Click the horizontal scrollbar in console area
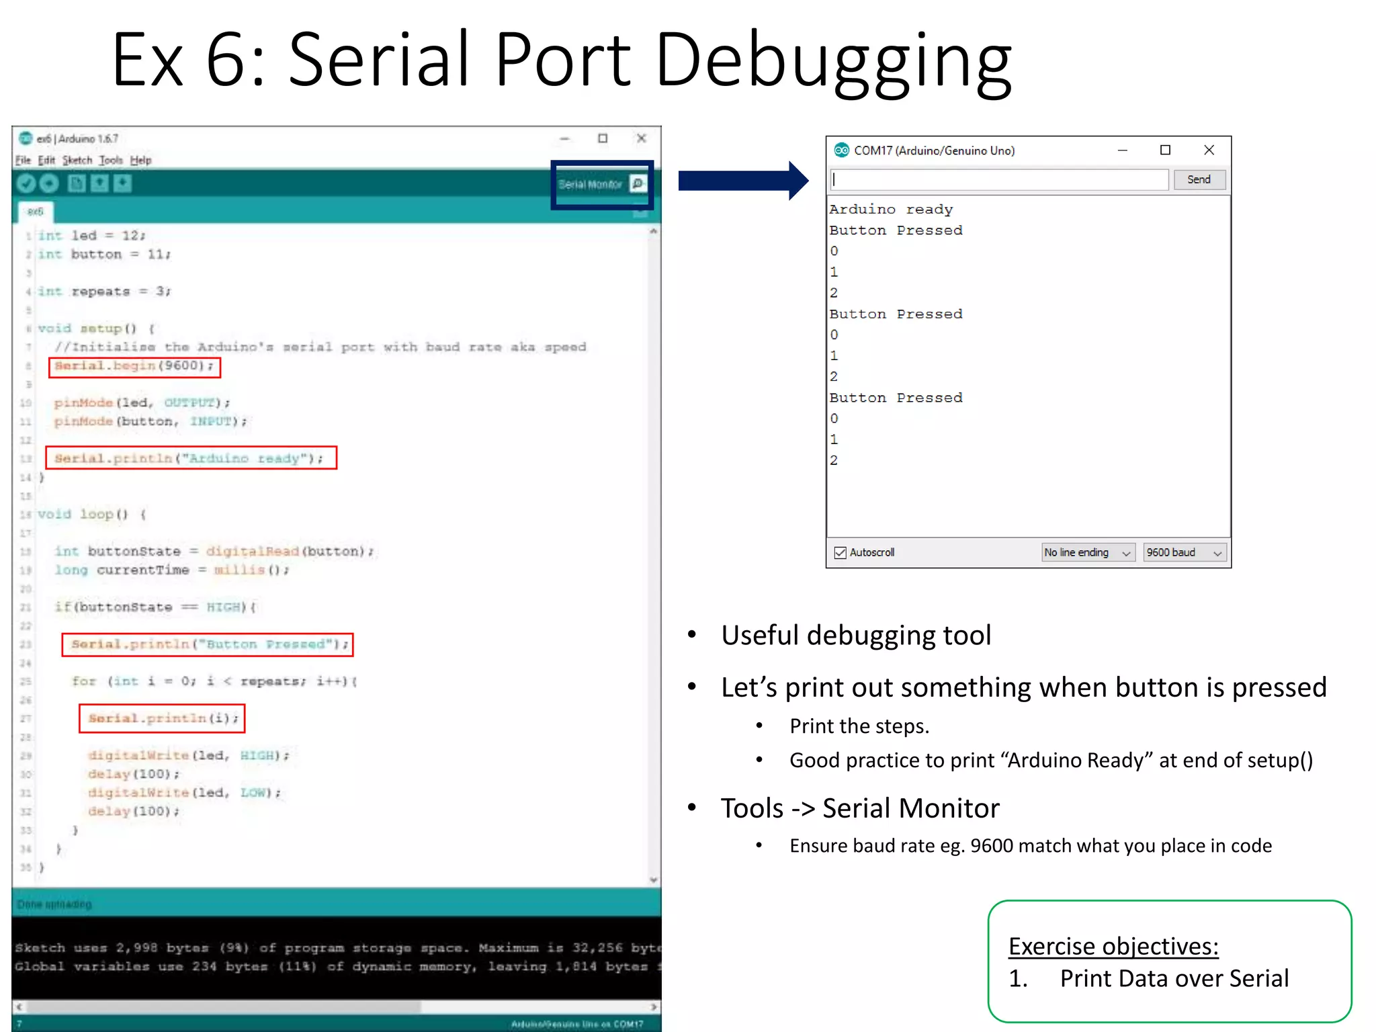1376x1032 pixels. coord(222,1006)
